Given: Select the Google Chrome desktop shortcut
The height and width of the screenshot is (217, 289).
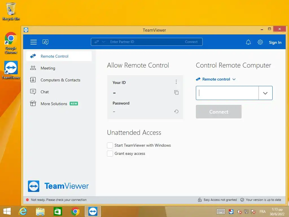Looking at the screenshot, I should tap(11, 43).
